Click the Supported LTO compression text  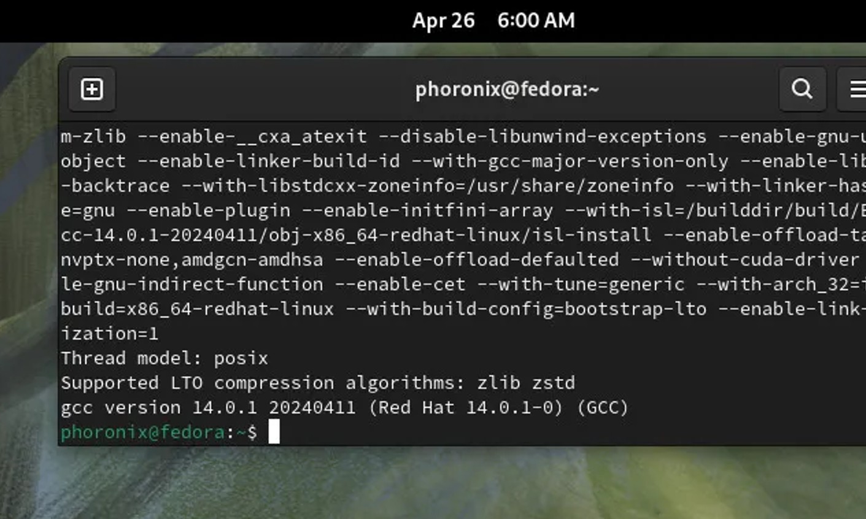coord(197,383)
